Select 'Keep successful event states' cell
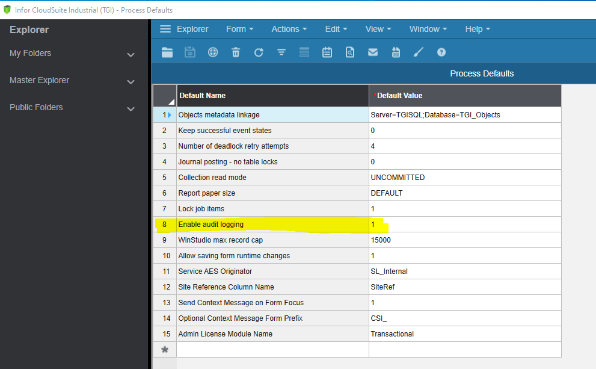Screen dimensions: 596x369 [272, 131]
